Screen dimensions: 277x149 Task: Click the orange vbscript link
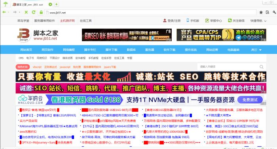click(37, 67)
